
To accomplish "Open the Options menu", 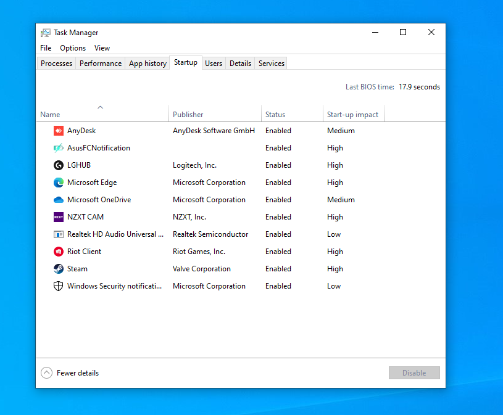I will pos(73,48).
